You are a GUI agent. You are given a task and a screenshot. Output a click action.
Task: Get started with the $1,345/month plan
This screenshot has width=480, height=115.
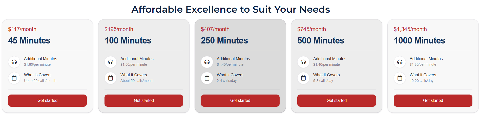pyautogui.click(x=433, y=101)
